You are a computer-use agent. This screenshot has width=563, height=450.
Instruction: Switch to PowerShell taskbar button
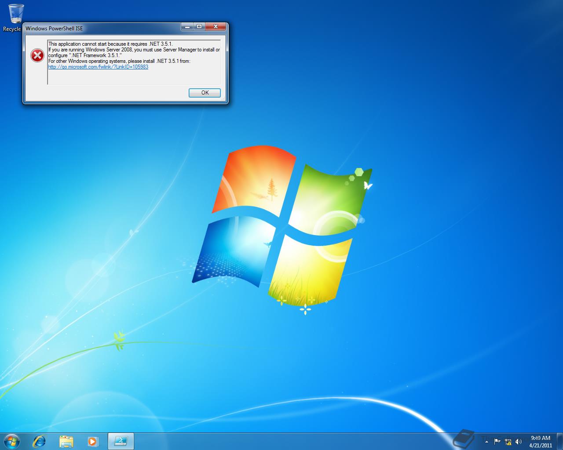pyautogui.click(x=121, y=441)
